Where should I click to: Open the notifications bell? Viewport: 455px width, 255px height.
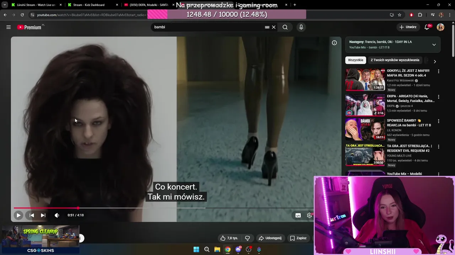[427, 27]
